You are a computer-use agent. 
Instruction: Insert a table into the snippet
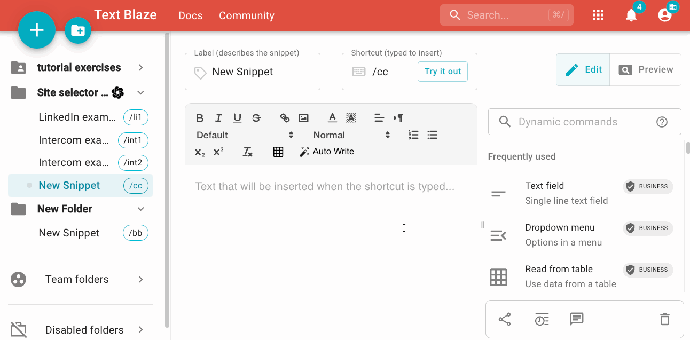click(278, 152)
